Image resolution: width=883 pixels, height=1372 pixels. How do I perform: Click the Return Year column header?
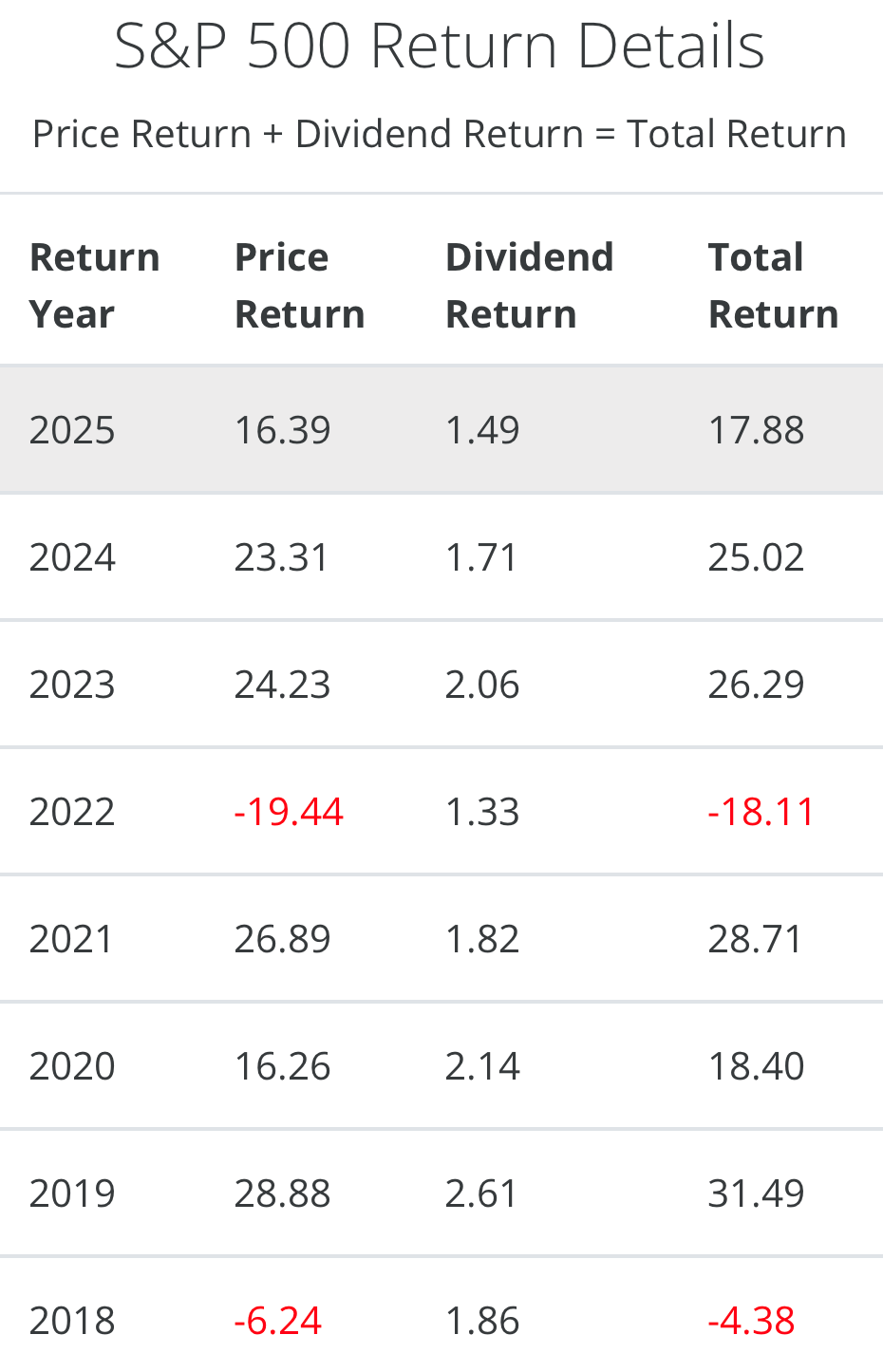point(94,285)
